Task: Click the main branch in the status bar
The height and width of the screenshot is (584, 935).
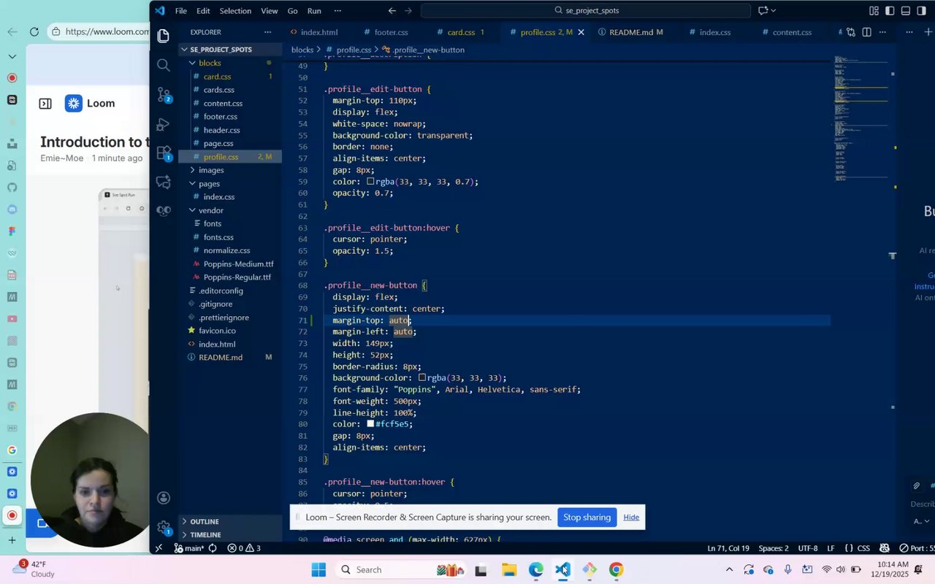Action: pos(189,548)
